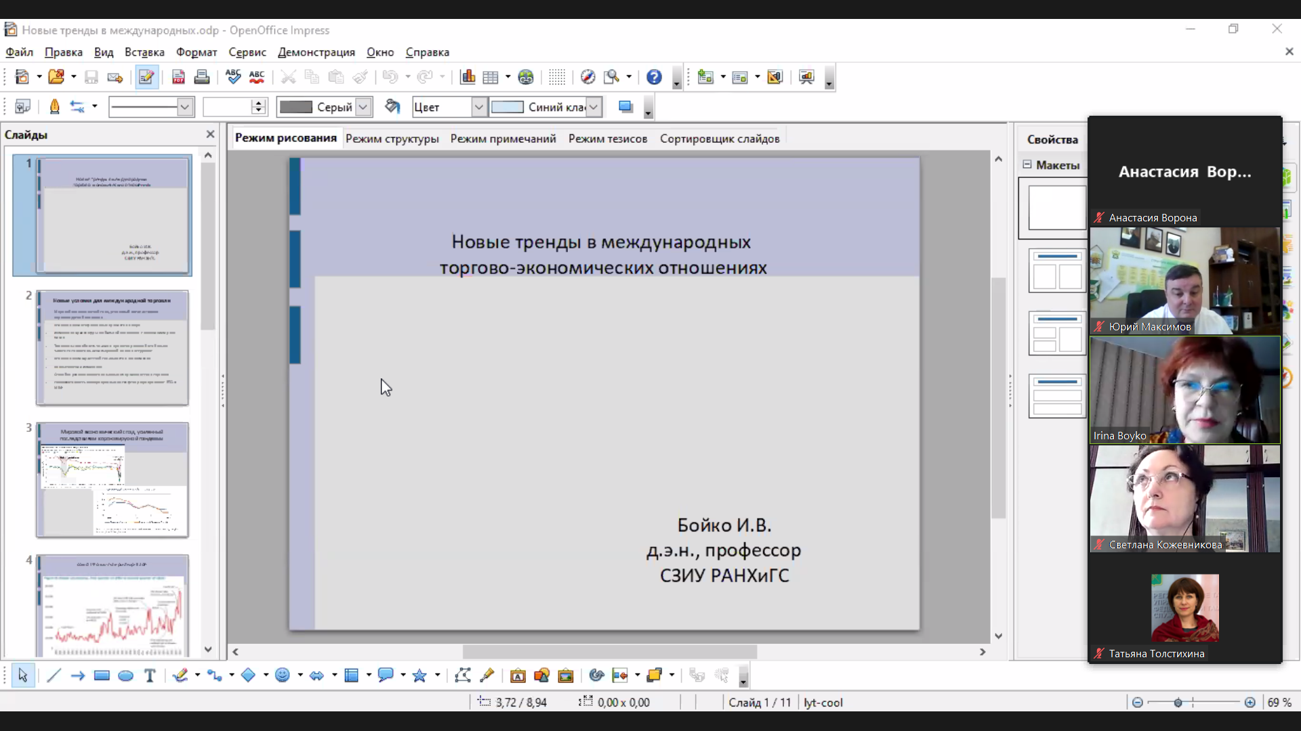
Task: Toggle grid display icon
Action: click(557, 77)
